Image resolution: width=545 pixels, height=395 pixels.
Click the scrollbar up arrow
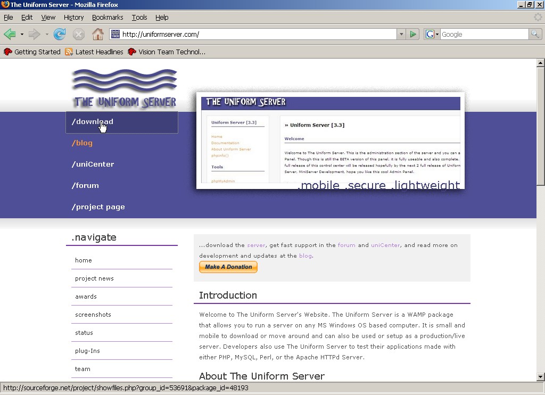[x=541, y=63]
